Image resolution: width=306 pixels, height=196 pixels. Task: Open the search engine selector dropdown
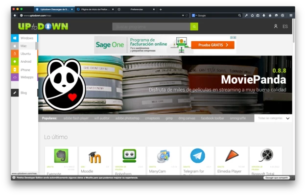[194, 15]
